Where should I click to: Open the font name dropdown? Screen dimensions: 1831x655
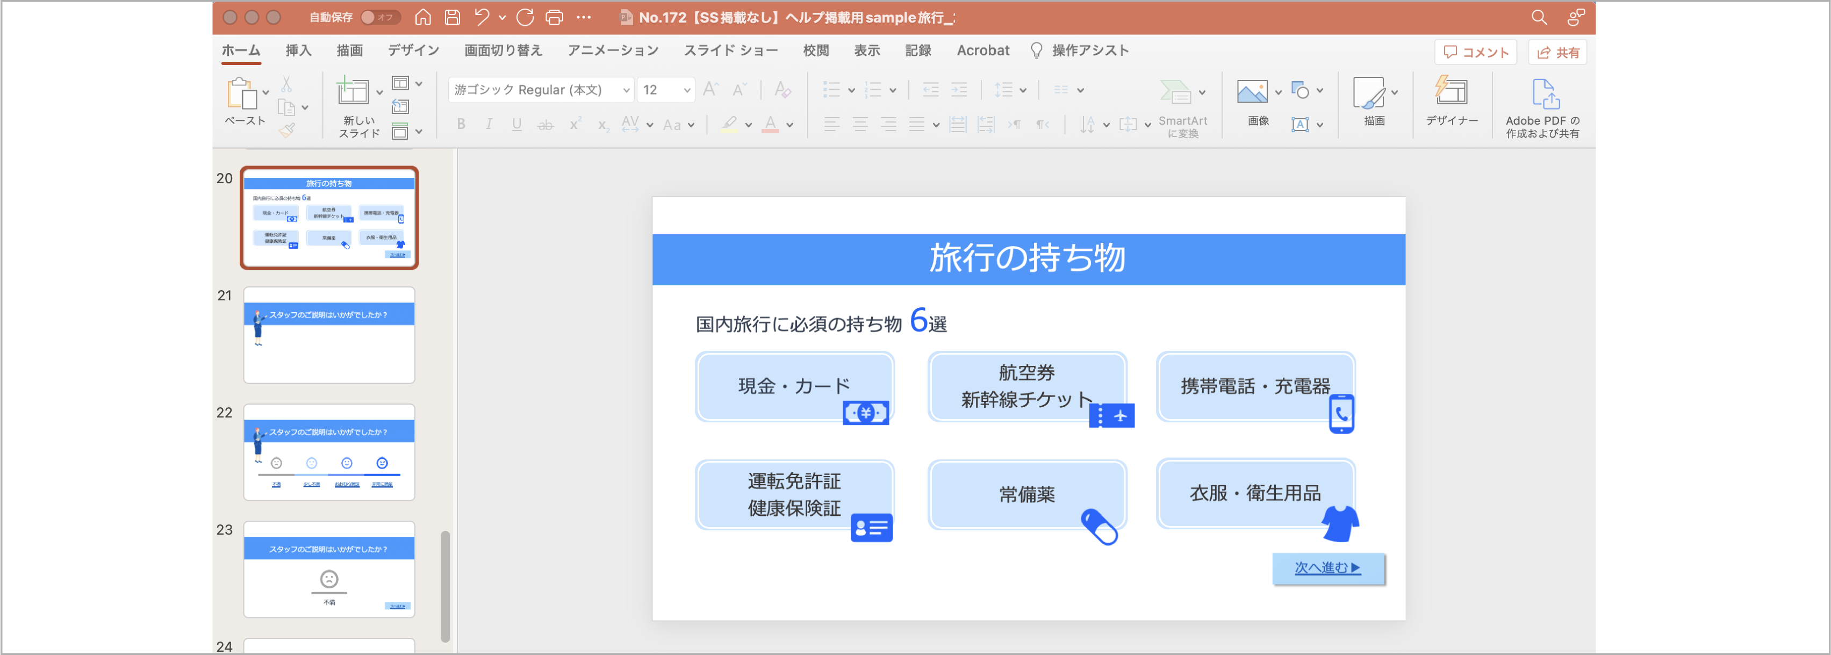pyautogui.click(x=626, y=90)
